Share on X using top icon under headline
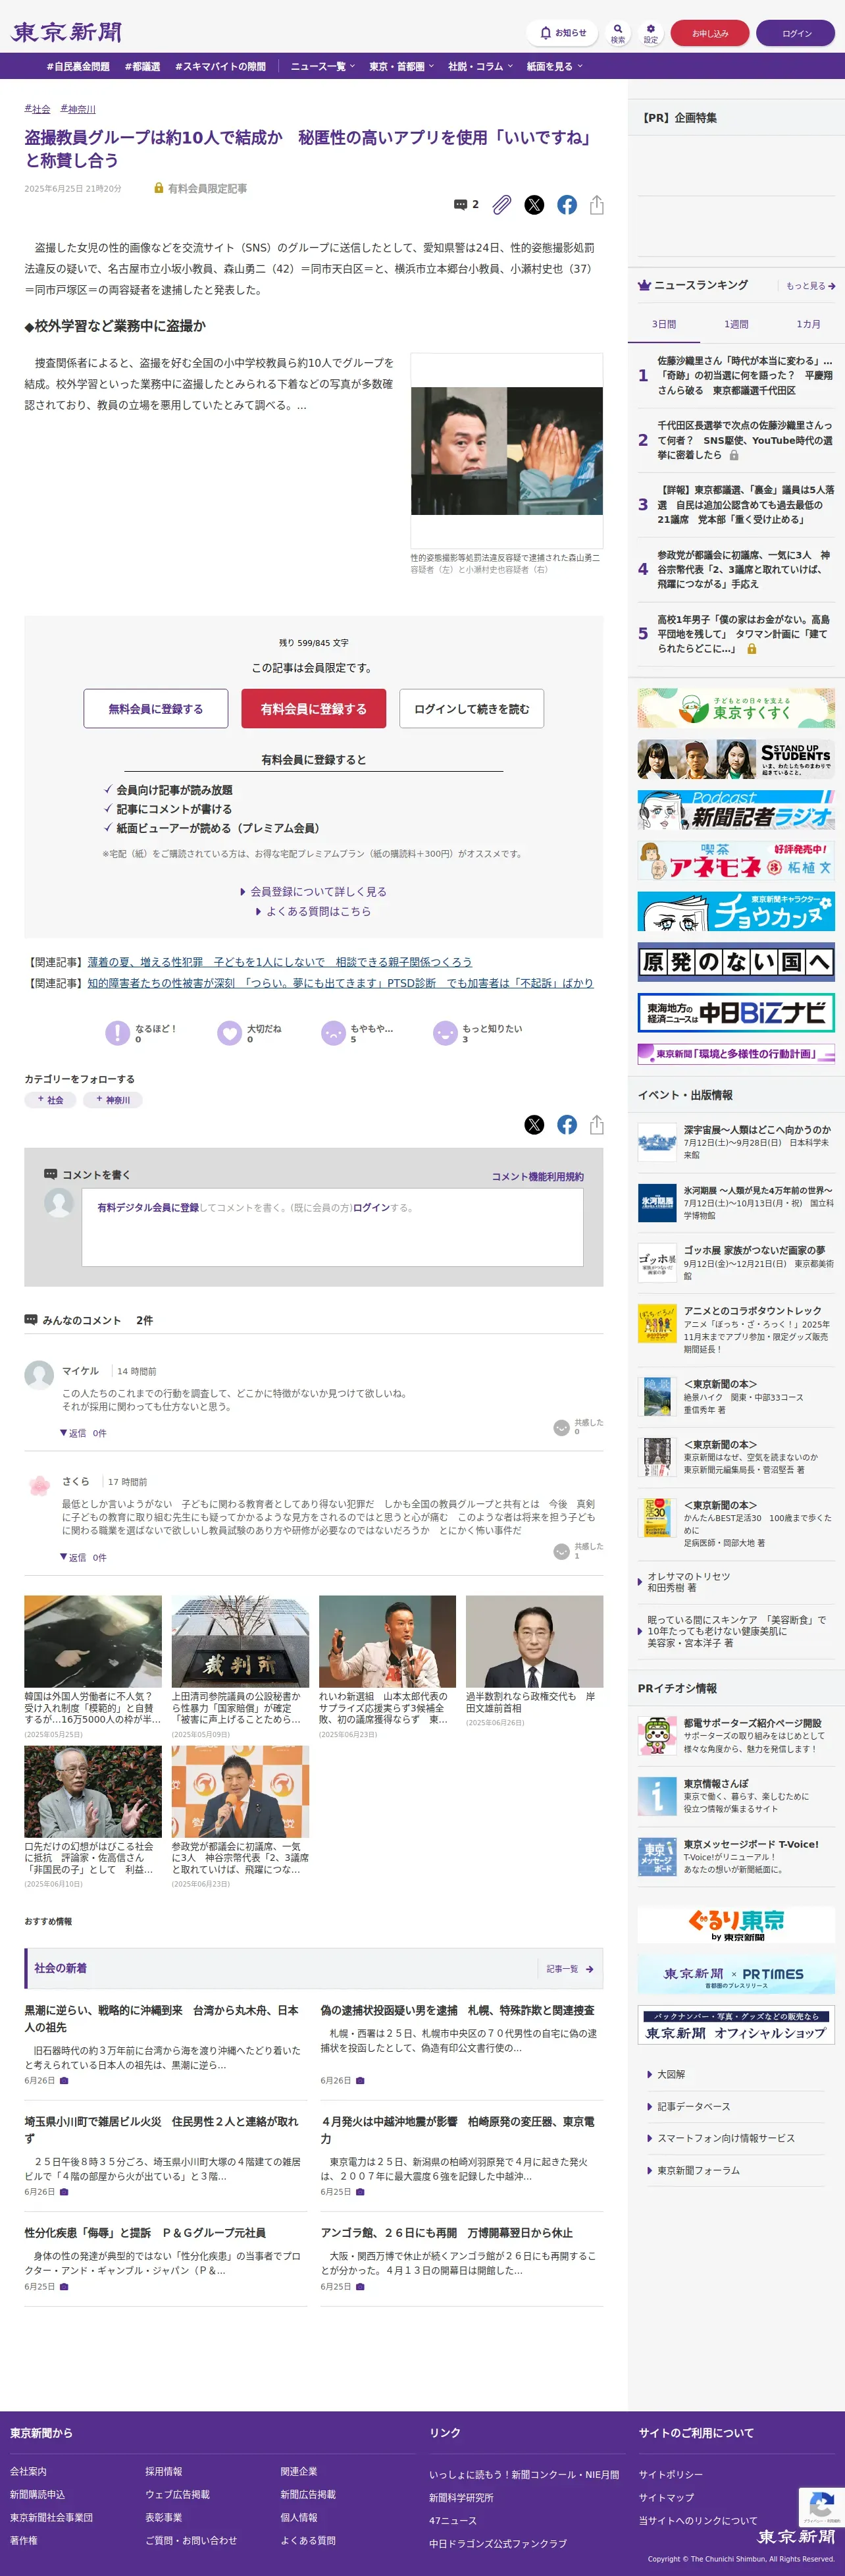 pos(535,205)
